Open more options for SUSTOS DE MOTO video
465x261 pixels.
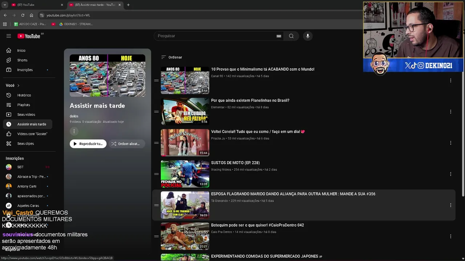tap(450, 174)
